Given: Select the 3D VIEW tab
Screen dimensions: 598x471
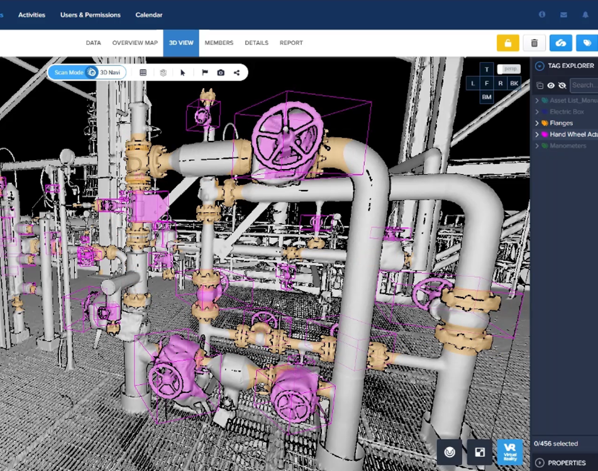Looking at the screenshot, I should [181, 43].
